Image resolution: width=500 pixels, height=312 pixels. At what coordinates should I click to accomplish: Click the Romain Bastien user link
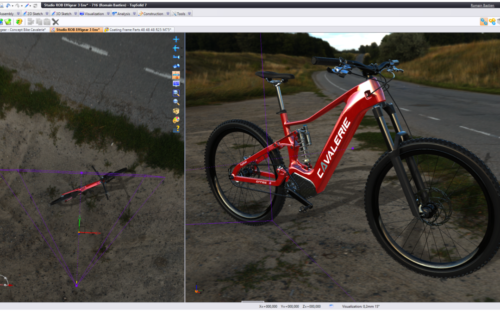(482, 6)
